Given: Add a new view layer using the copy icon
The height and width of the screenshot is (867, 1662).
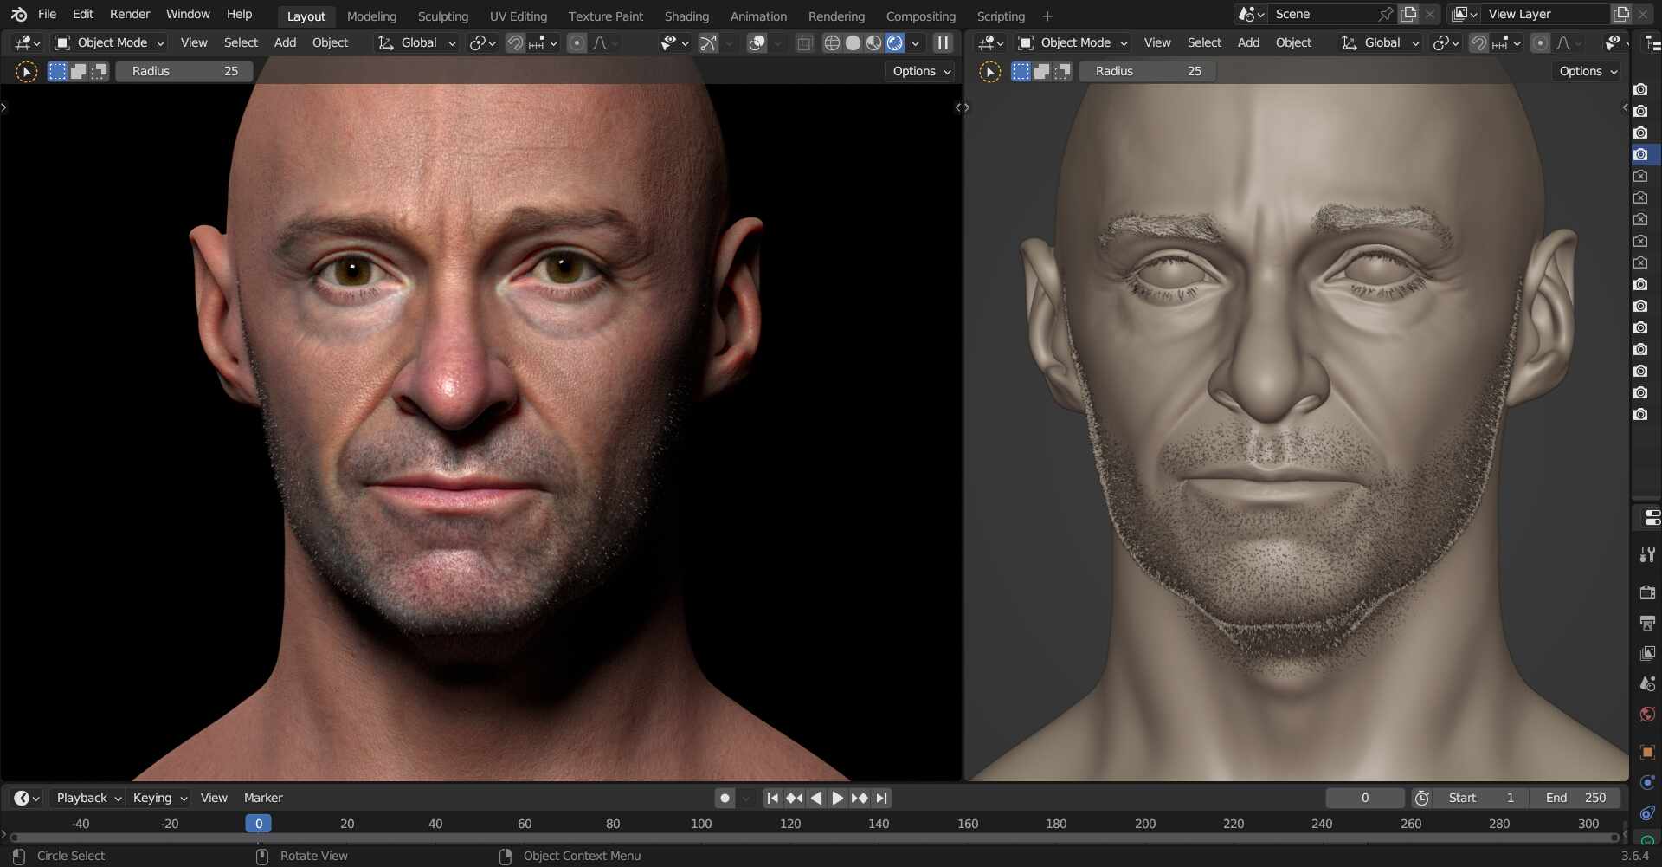Looking at the screenshot, I should click(x=1620, y=14).
